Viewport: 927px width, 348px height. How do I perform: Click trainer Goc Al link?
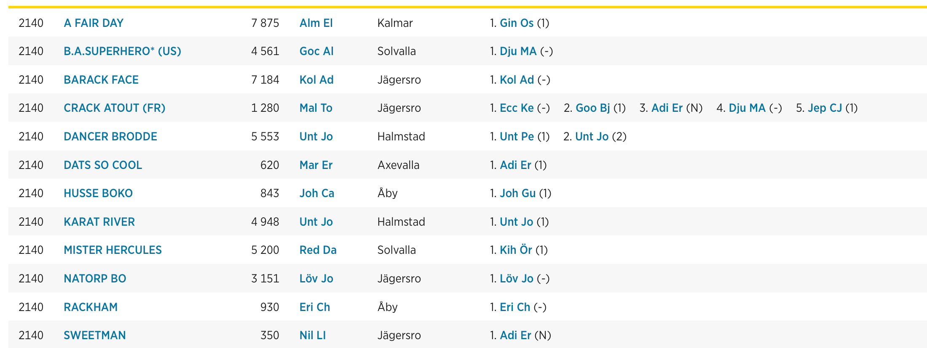(x=316, y=51)
